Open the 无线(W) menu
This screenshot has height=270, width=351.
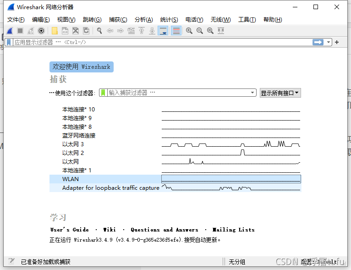click(x=220, y=20)
